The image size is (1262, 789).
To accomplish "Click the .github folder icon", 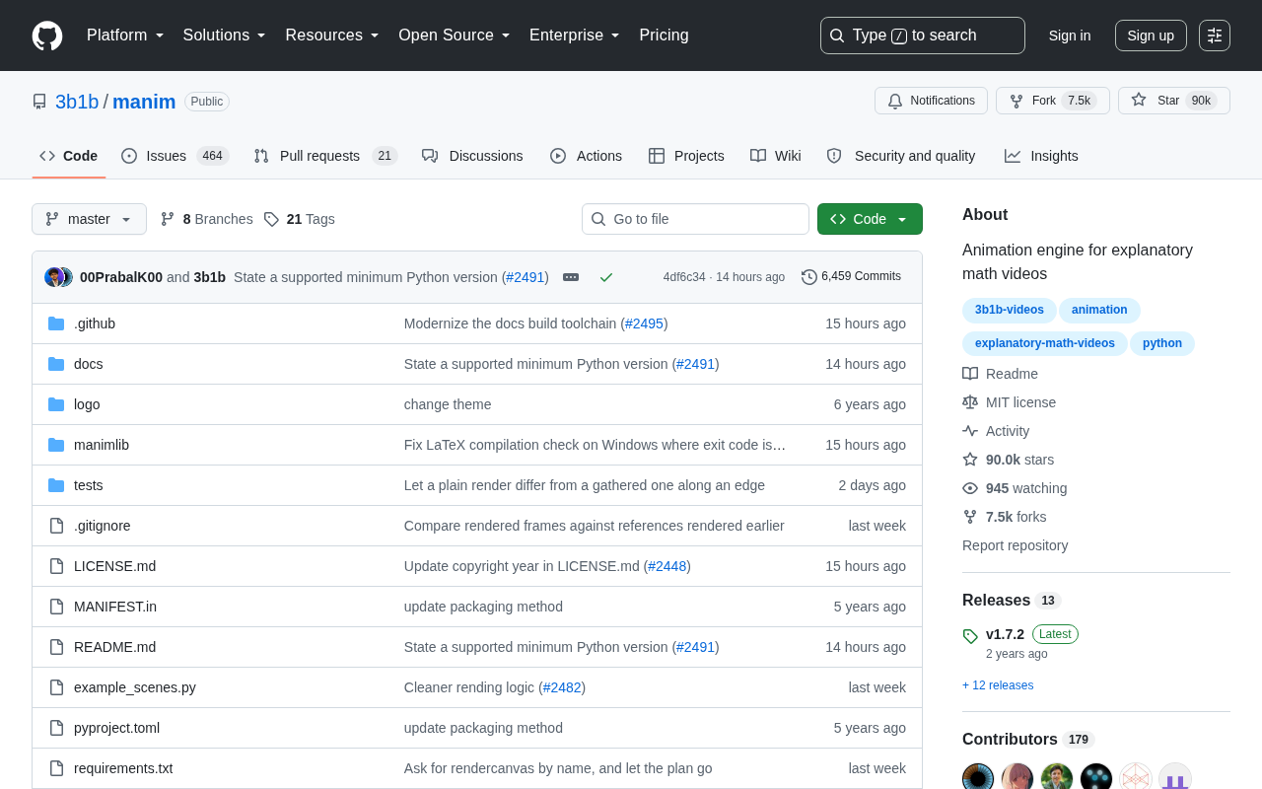I will [56, 323].
